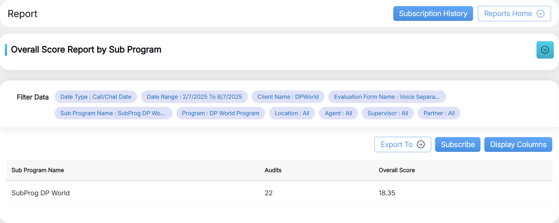Click the Subscription History button
Screen dimensions: 559x223
point(433,14)
